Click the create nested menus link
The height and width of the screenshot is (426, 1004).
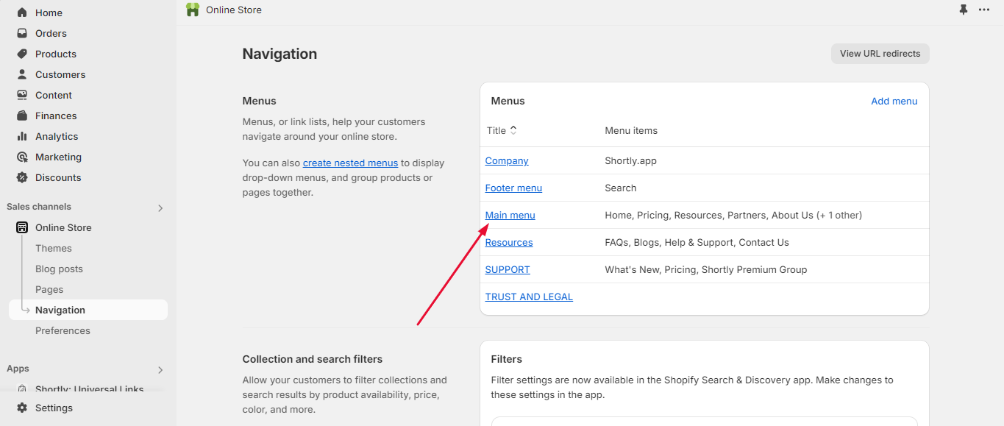click(x=350, y=163)
